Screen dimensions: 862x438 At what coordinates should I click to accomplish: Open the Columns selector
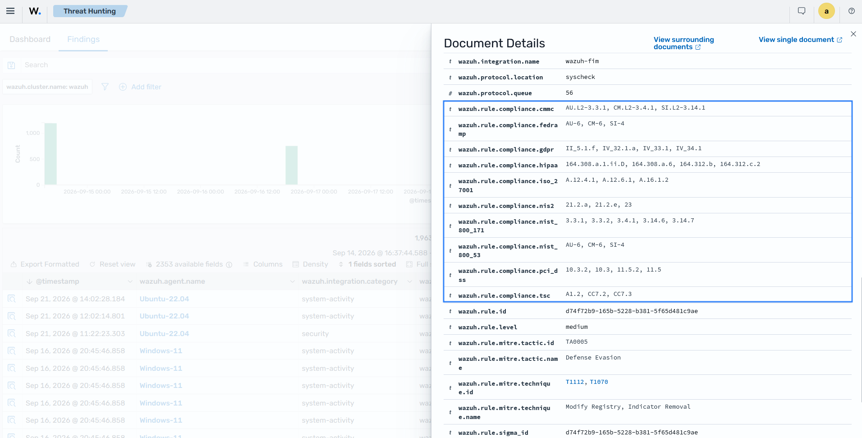[x=263, y=264]
